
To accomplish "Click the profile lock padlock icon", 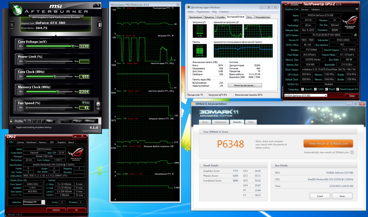I will coord(11,121).
